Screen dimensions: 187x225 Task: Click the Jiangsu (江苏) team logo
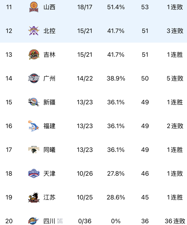point(34,198)
